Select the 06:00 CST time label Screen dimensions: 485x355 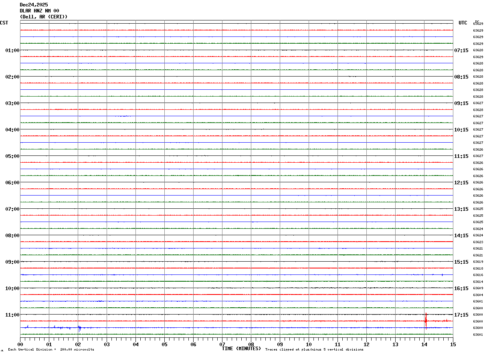click(12, 183)
